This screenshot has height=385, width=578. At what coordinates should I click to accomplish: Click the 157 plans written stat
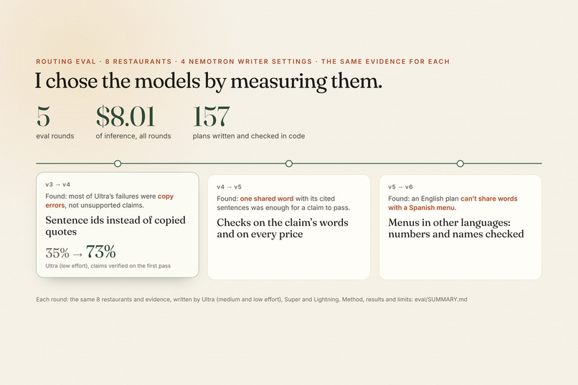coord(212,116)
